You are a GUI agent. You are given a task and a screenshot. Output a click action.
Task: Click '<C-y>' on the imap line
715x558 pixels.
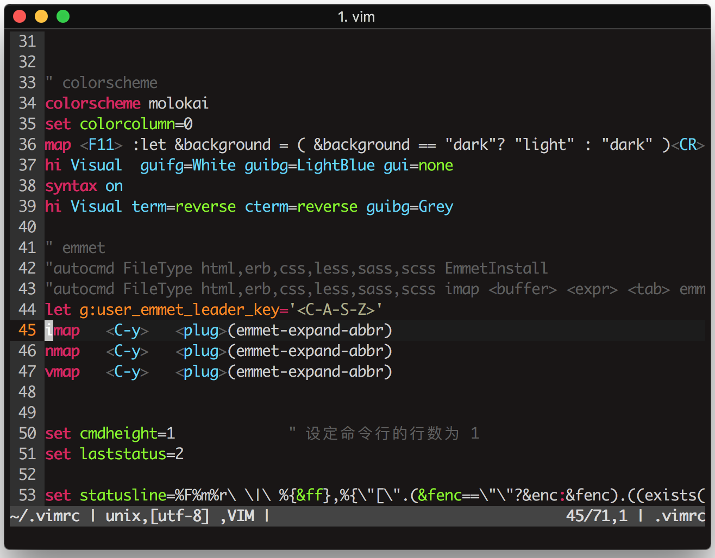pos(127,330)
